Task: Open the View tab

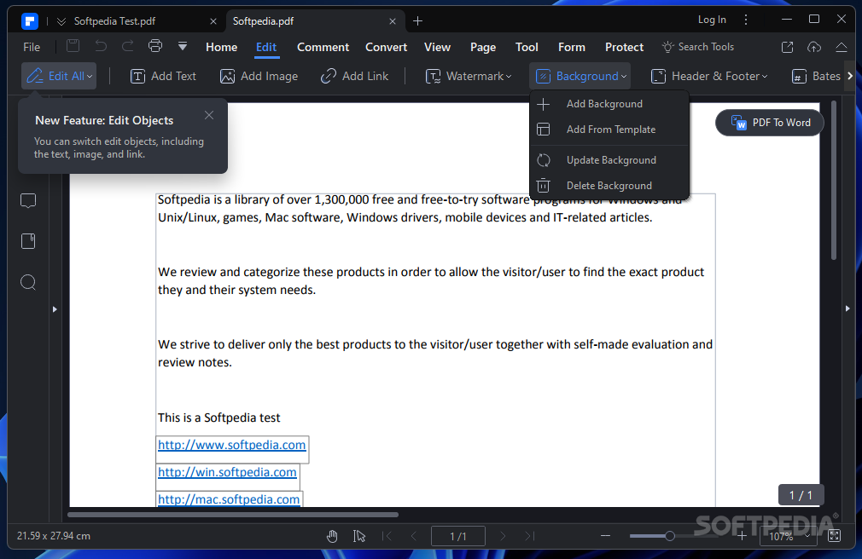Action: pyautogui.click(x=437, y=47)
